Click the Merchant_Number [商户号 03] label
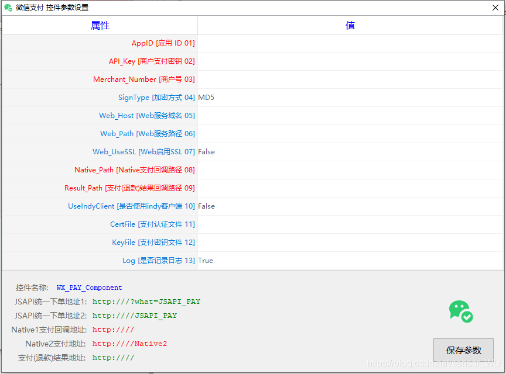Image resolution: width=506 pixels, height=374 pixels. pyautogui.click(x=144, y=79)
